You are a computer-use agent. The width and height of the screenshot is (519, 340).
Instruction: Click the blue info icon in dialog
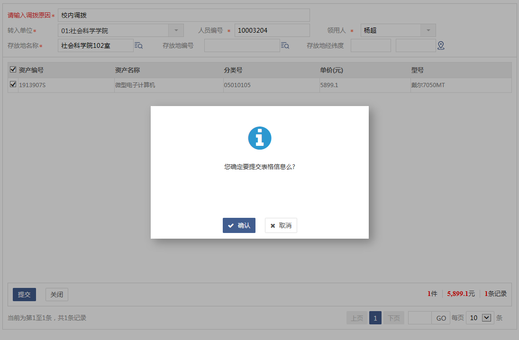point(260,138)
